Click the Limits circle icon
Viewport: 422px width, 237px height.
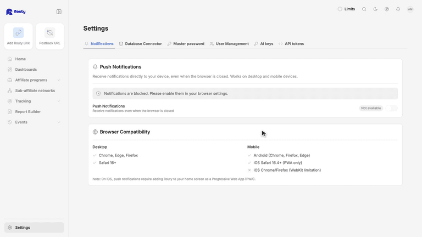click(x=340, y=9)
